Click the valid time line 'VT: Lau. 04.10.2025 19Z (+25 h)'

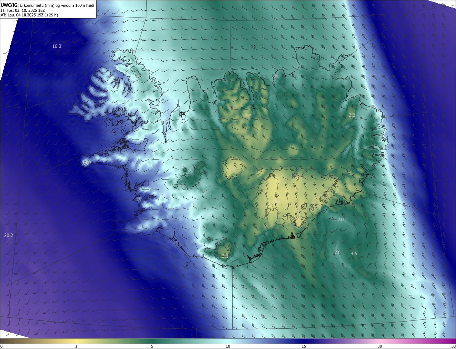point(30,15)
